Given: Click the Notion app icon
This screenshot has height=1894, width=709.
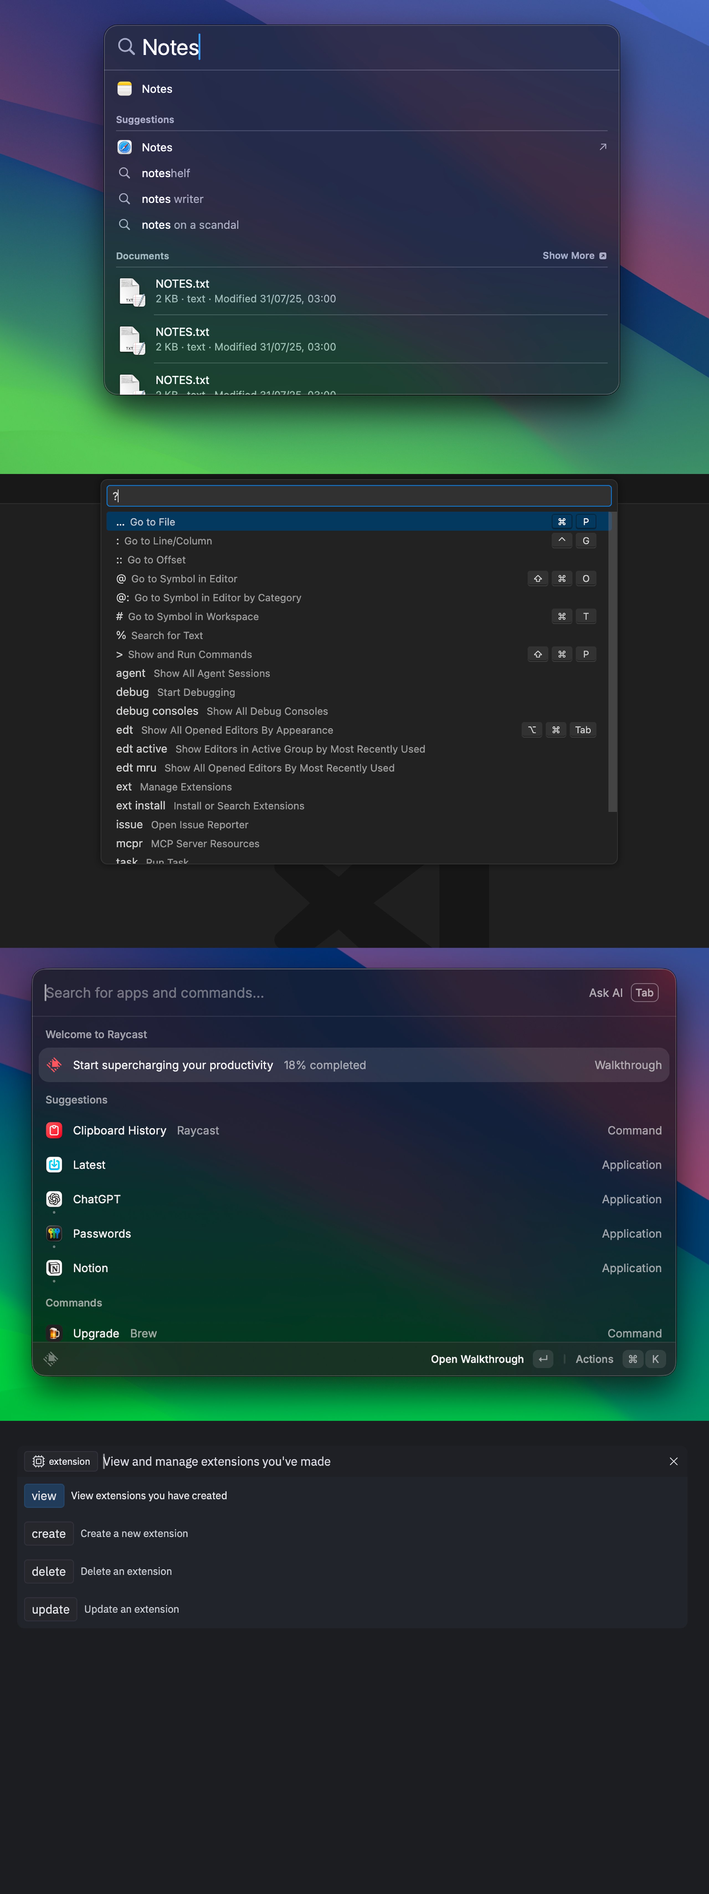Looking at the screenshot, I should 54,1268.
